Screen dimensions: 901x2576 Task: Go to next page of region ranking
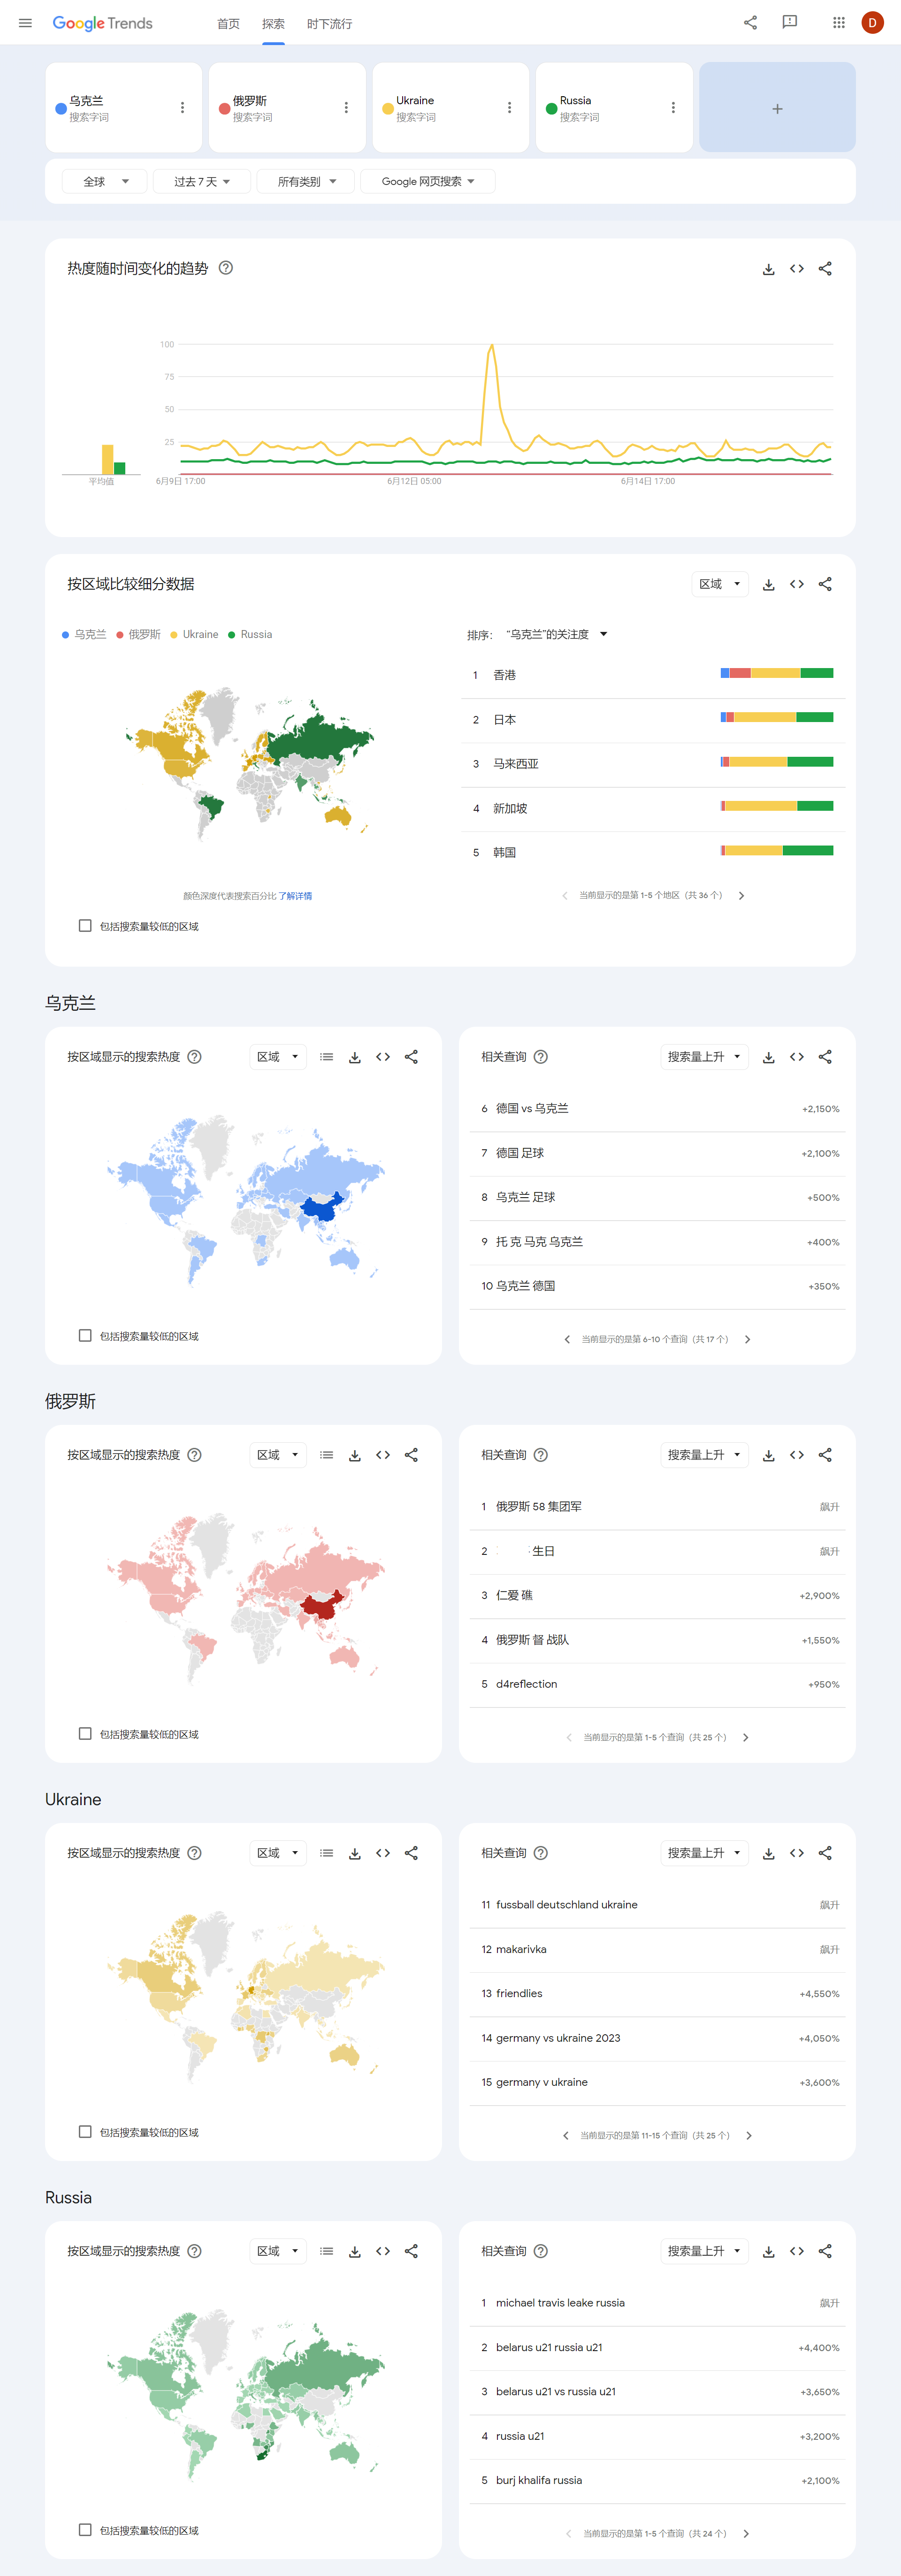pos(741,896)
